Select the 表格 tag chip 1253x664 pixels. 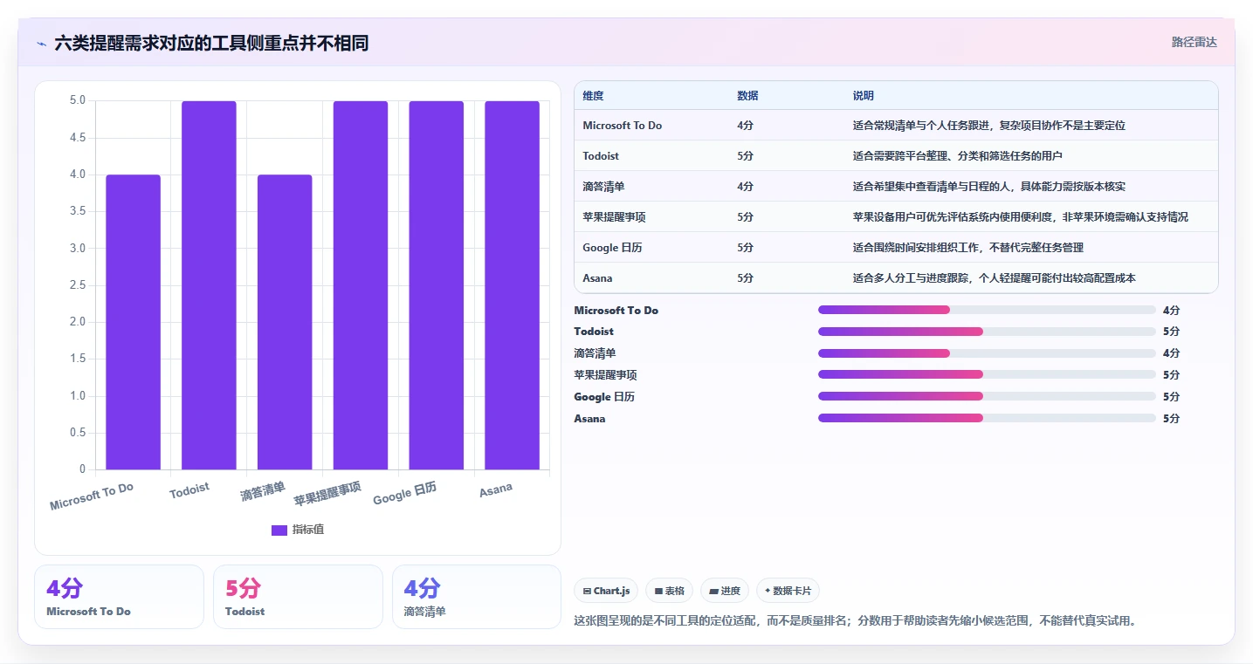pos(669,591)
